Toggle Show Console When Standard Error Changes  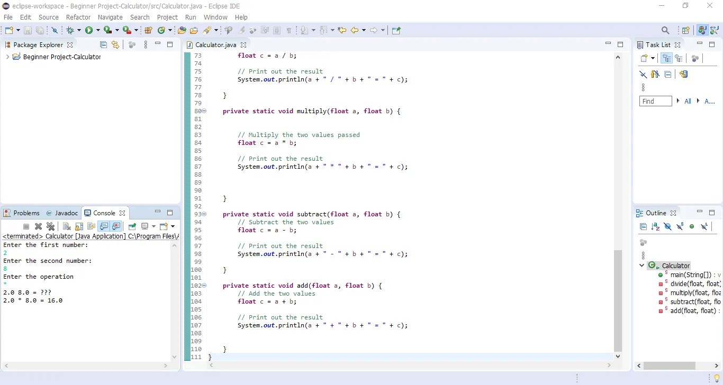click(x=116, y=226)
